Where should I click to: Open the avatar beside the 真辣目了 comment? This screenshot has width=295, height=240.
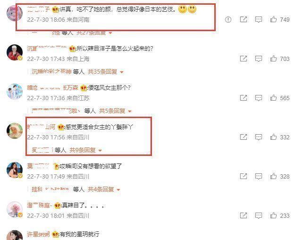[x=15, y=209]
